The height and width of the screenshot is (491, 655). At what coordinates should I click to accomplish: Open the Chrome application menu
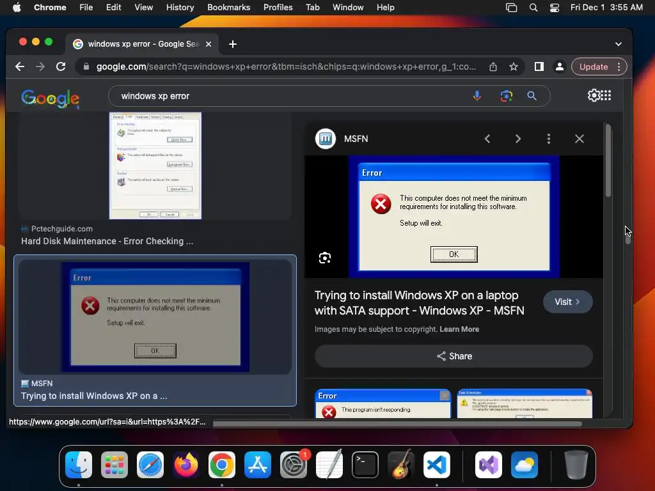(x=50, y=8)
